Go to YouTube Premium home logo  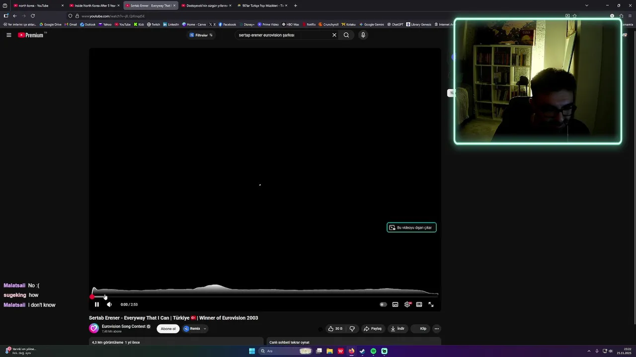(x=31, y=35)
